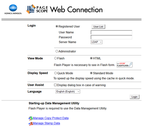Click 'Flash Player is required to use the Data Management Utility.'
The height and width of the screenshot is (129, 149).
(68, 108)
